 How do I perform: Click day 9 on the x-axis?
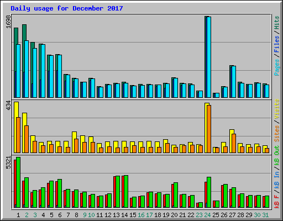85,215
